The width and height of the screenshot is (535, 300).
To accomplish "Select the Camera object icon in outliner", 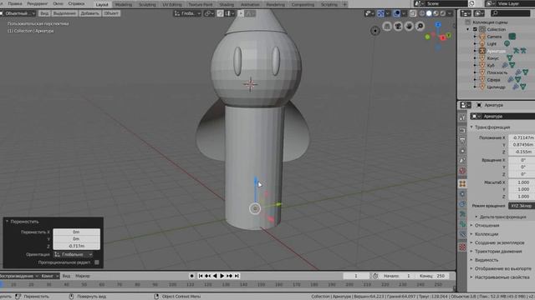I will click(x=482, y=37).
